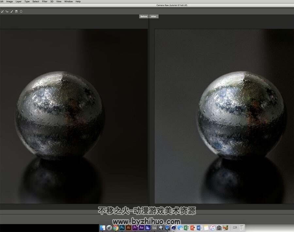Open Trash in the dock
Screen dimensions: 294x232
[241, 228]
